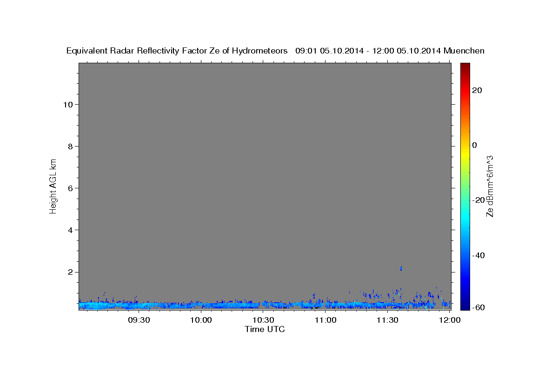This screenshot has width=558, height=372.
Task: Click the 12:00 time tick label
Action: pos(450,320)
